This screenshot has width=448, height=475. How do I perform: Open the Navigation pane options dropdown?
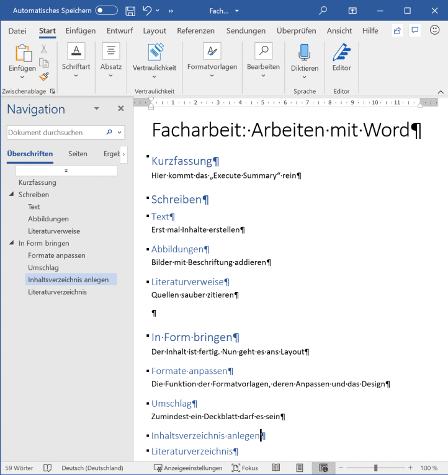(x=96, y=109)
